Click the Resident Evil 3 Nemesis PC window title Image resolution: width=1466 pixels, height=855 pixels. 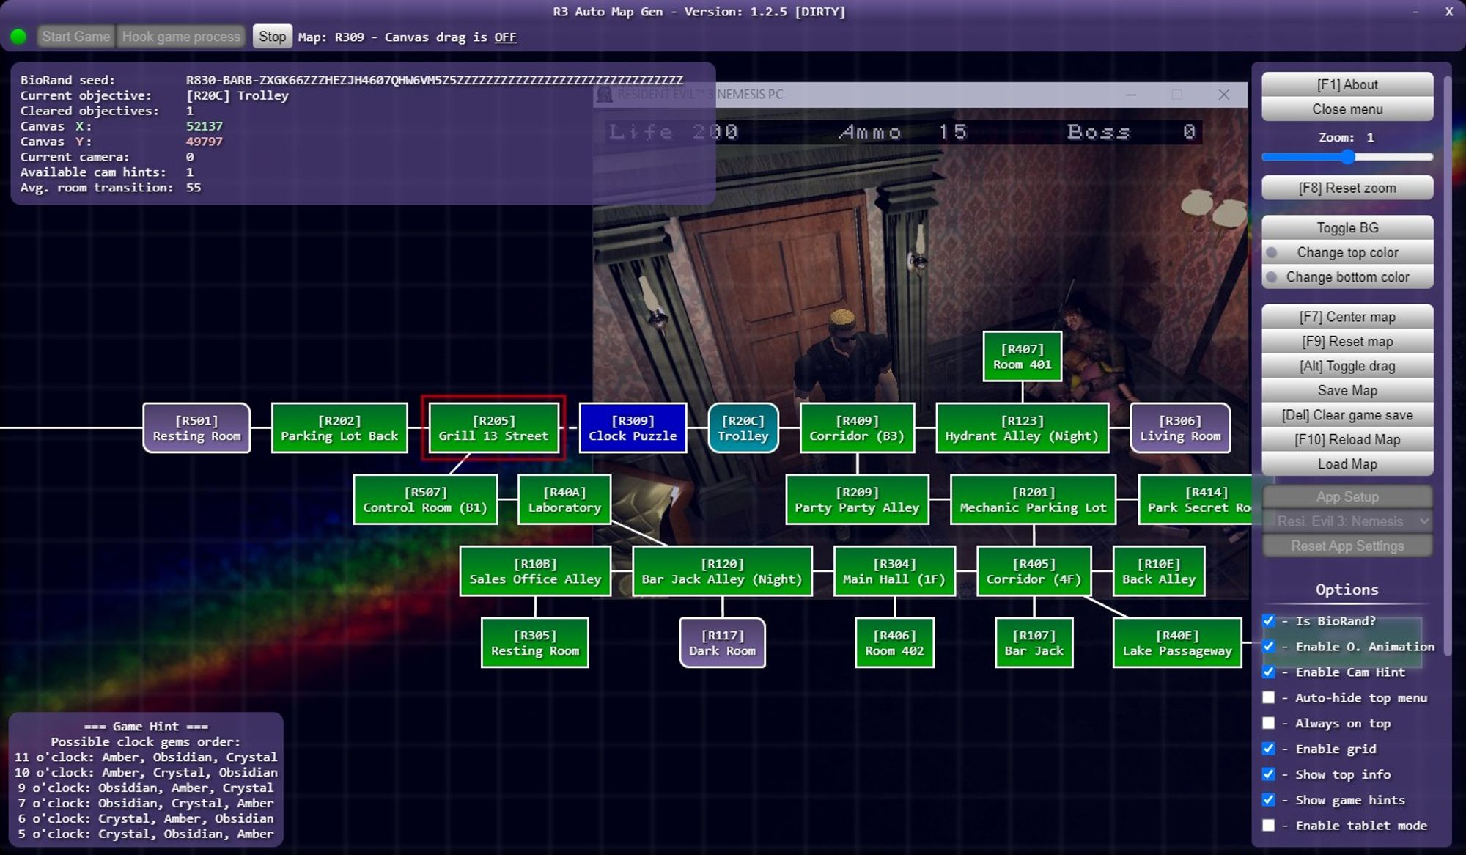(x=700, y=94)
